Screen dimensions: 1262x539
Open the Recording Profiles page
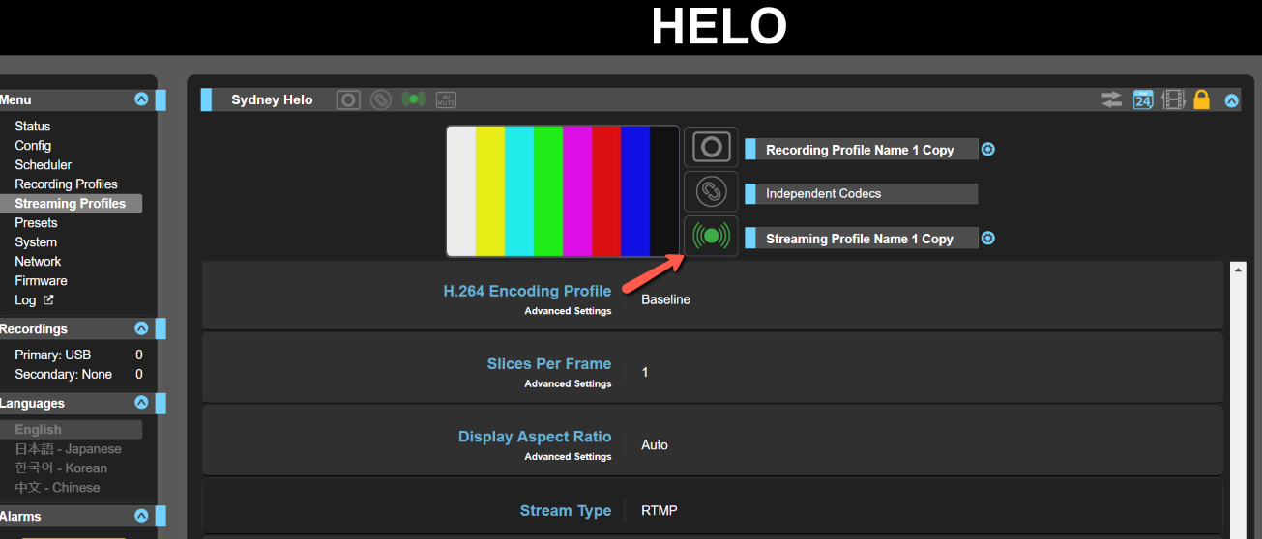[66, 184]
